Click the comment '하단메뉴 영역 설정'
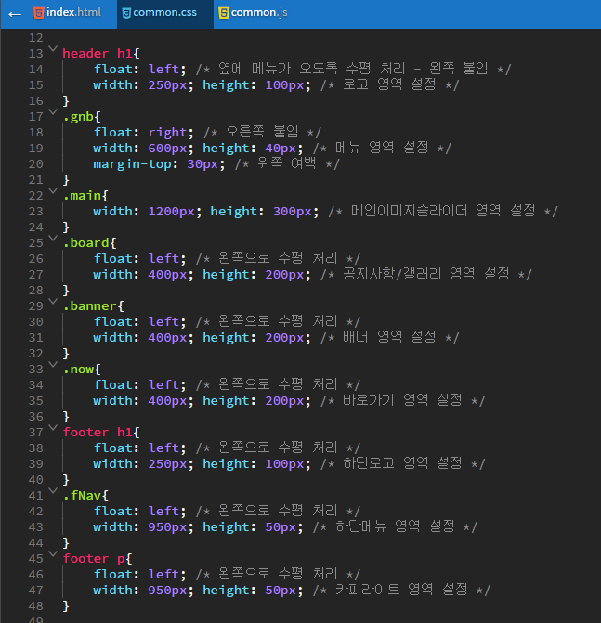This screenshot has height=623, width=601. [x=395, y=526]
